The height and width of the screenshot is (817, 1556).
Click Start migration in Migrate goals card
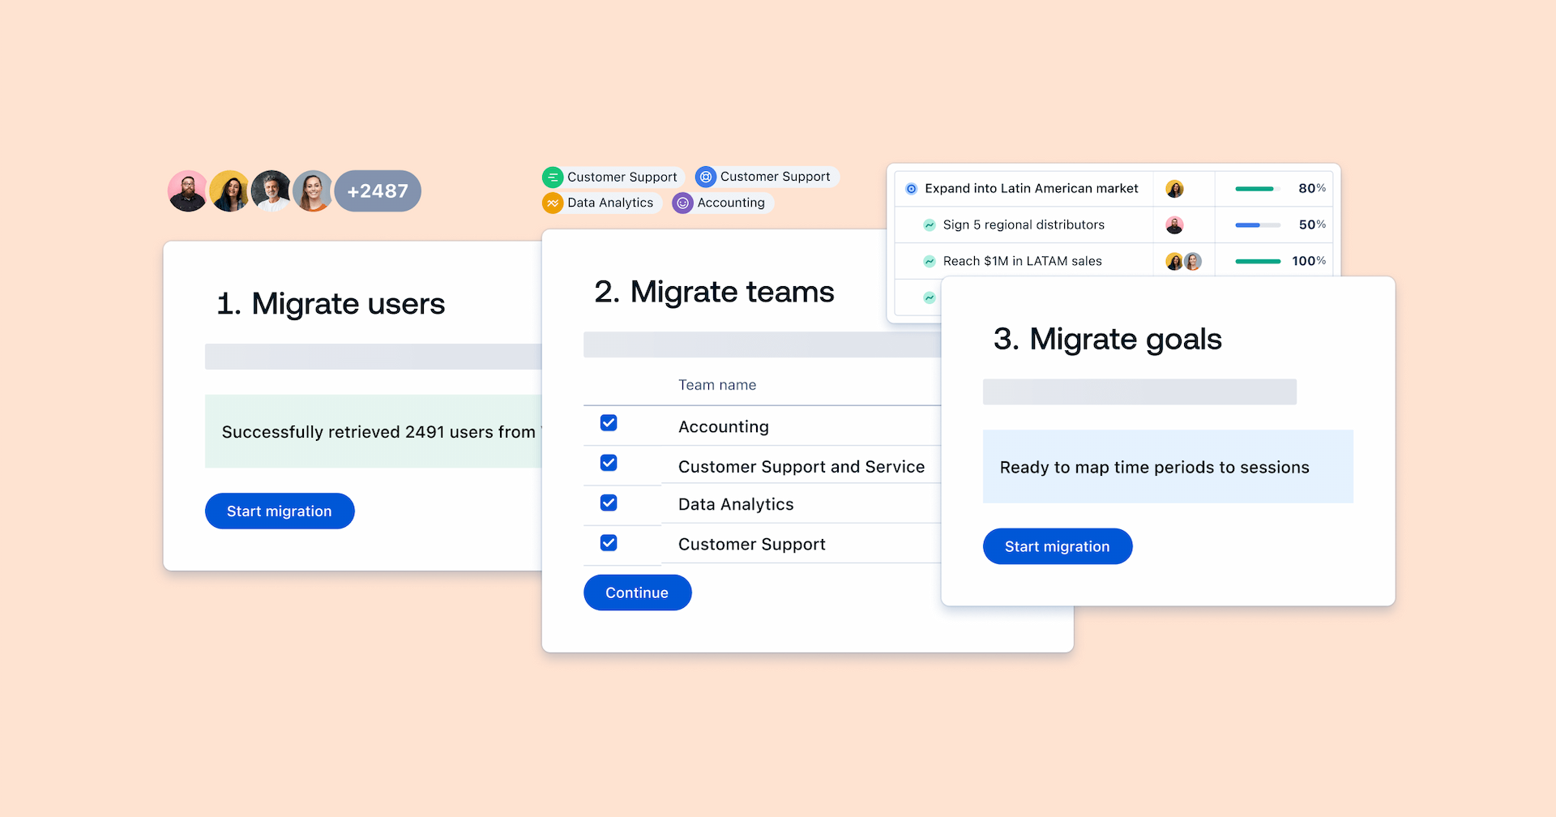(1057, 547)
